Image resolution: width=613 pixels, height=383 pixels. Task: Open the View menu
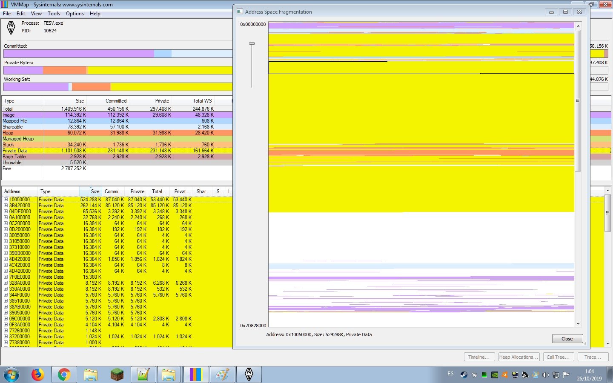tap(36, 14)
